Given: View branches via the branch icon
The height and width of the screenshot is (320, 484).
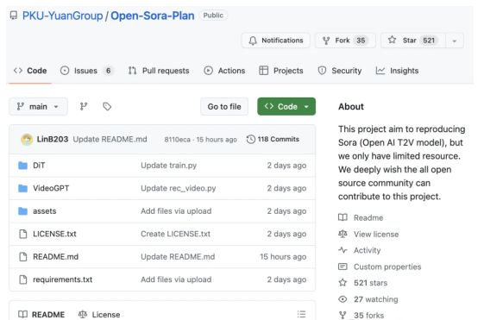Looking at the screenshot, I should tap(84, 106).
